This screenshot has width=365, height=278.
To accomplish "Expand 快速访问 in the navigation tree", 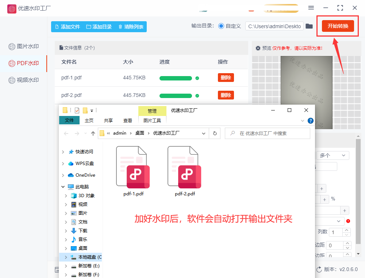I will tap(63, 152).
